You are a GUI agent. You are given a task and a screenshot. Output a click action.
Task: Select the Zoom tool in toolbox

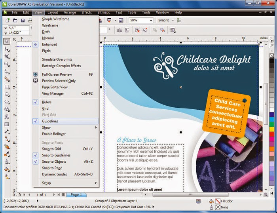click(7, 64)
